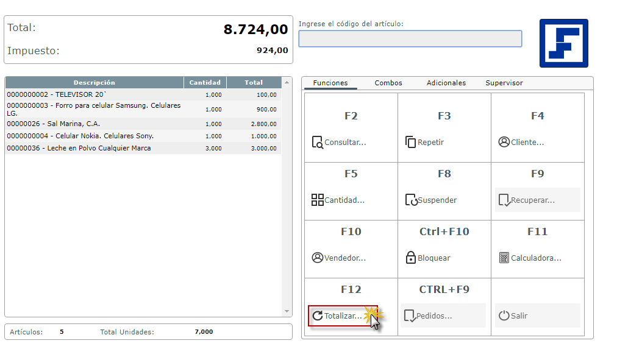The height and width of the screenshot is (360, 617).
Task: Open the Calculadora calculator icon (F11)
Action: (504, 258)
